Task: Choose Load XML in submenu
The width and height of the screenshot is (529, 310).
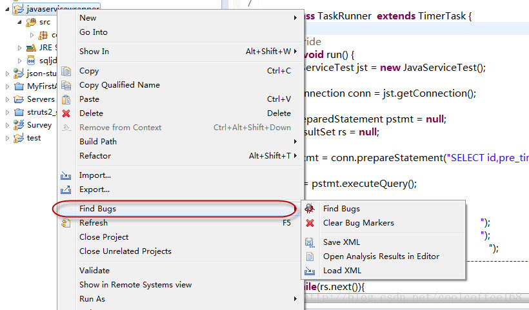Action: (383, 271)
